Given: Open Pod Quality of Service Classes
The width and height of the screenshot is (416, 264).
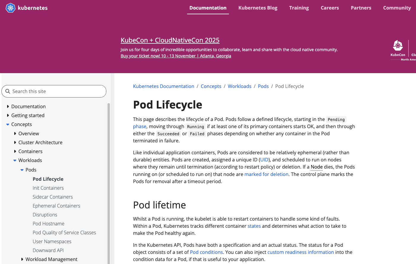Looking at the screenshot, I should pyautogui.click(x=64, y=232).
